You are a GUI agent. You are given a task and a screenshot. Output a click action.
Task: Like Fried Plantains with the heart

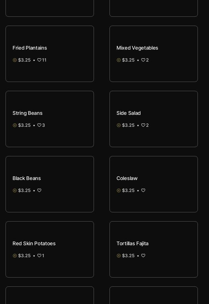coord(39,60)
